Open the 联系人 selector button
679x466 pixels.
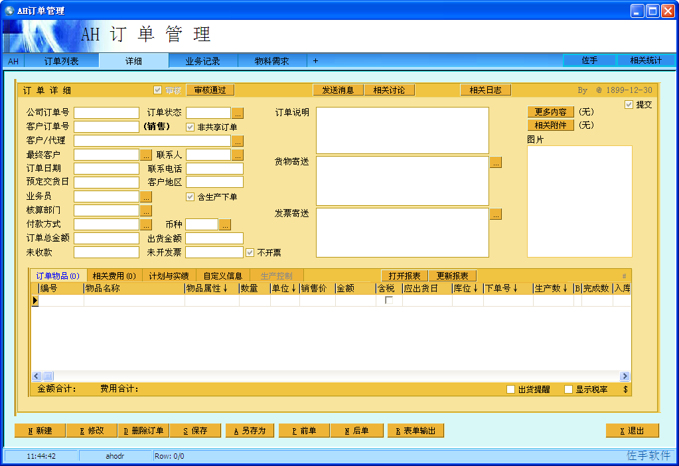click(x=238, y=155)
